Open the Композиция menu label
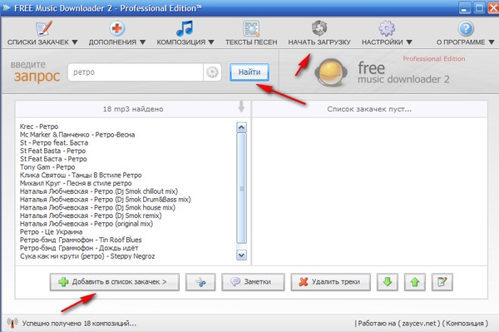This screenshot has height=332, width=499. (181, 42)
